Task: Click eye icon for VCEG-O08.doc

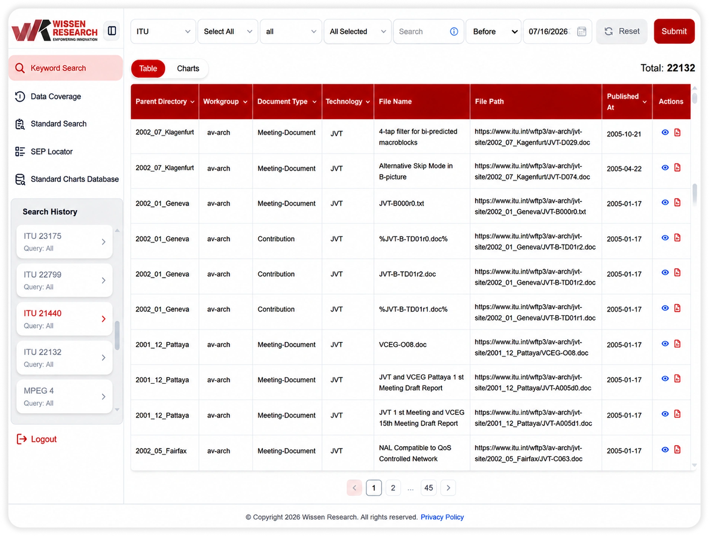Action: (x=665, y=344)
